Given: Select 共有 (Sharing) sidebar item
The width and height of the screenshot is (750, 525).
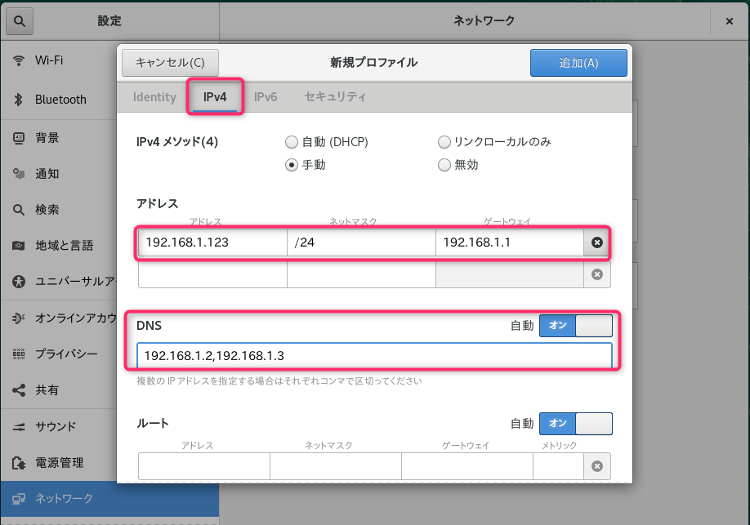Looking at the screenshot, I should pyautogui.click(x=58, y=390).
